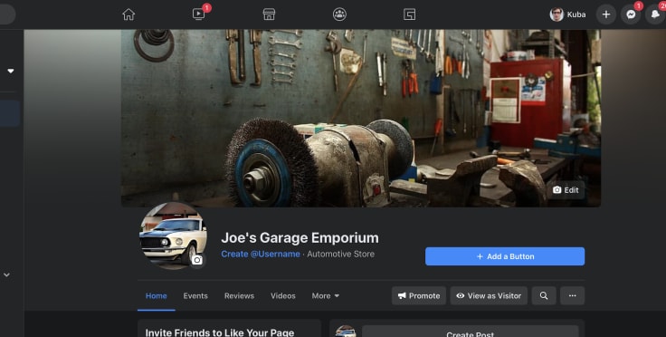
Task: Open the Watch video icon
Action: (x=198, y=14)
